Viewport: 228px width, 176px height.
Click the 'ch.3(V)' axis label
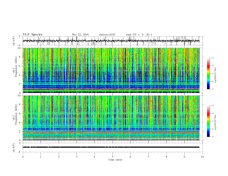14,148
